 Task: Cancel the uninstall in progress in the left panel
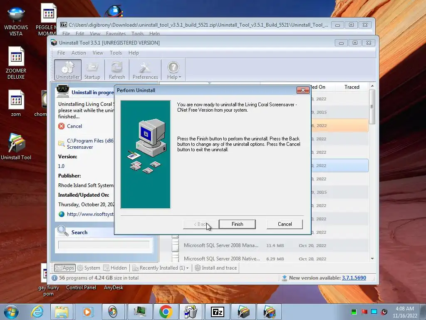pyautogui.click(x=74, y=126)
